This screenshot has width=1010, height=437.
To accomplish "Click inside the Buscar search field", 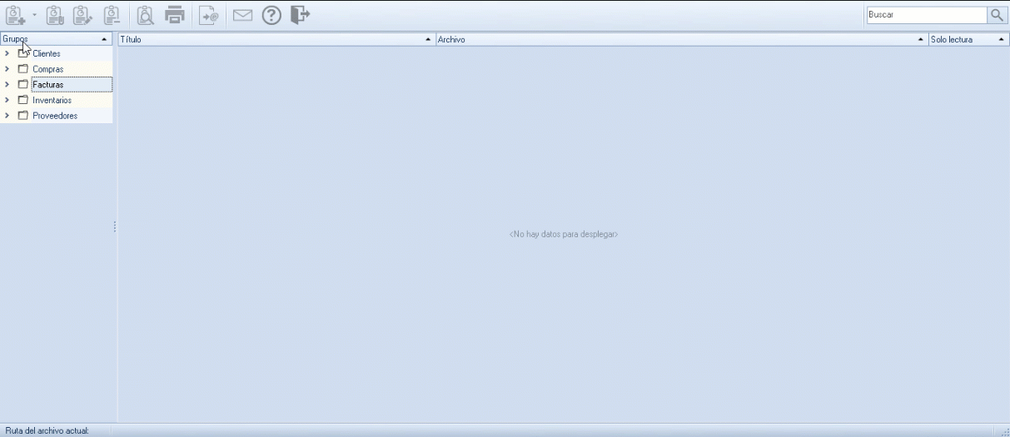I will 925,15.
